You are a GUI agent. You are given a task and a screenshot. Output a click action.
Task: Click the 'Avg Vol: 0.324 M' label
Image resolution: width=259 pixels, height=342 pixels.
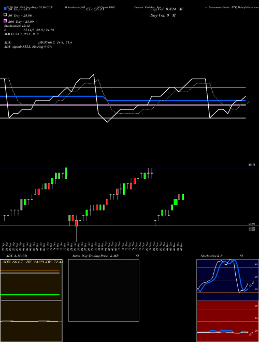click(x=166, y=9)
